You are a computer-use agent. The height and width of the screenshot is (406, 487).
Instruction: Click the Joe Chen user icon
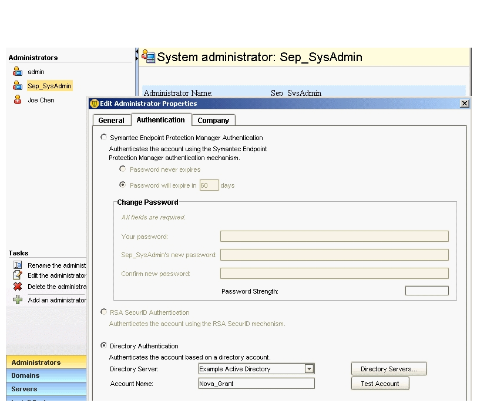coord(18,99)
